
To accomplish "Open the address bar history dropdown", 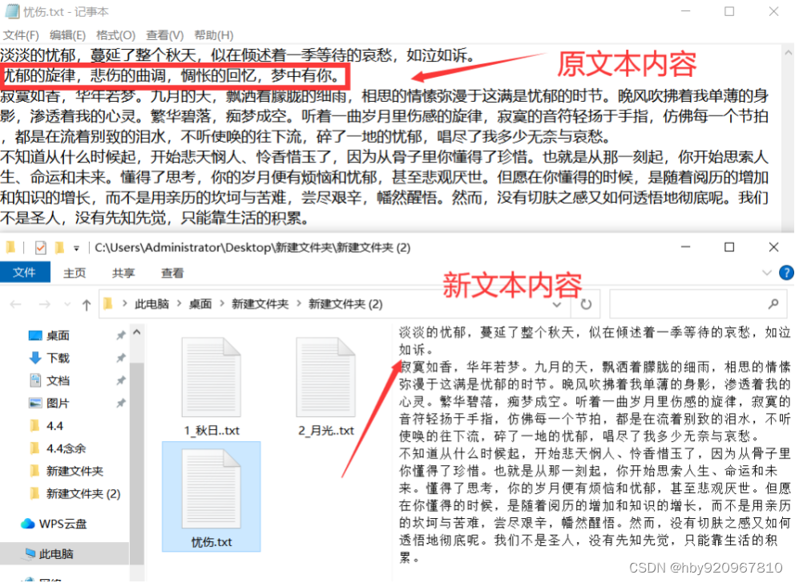I will 557,305.
